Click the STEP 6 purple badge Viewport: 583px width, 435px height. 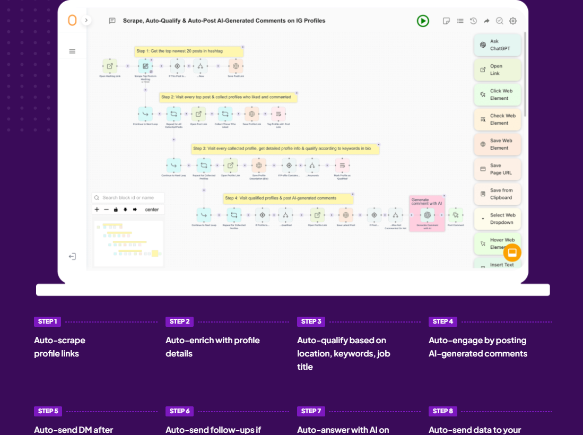tap(180, 411)
